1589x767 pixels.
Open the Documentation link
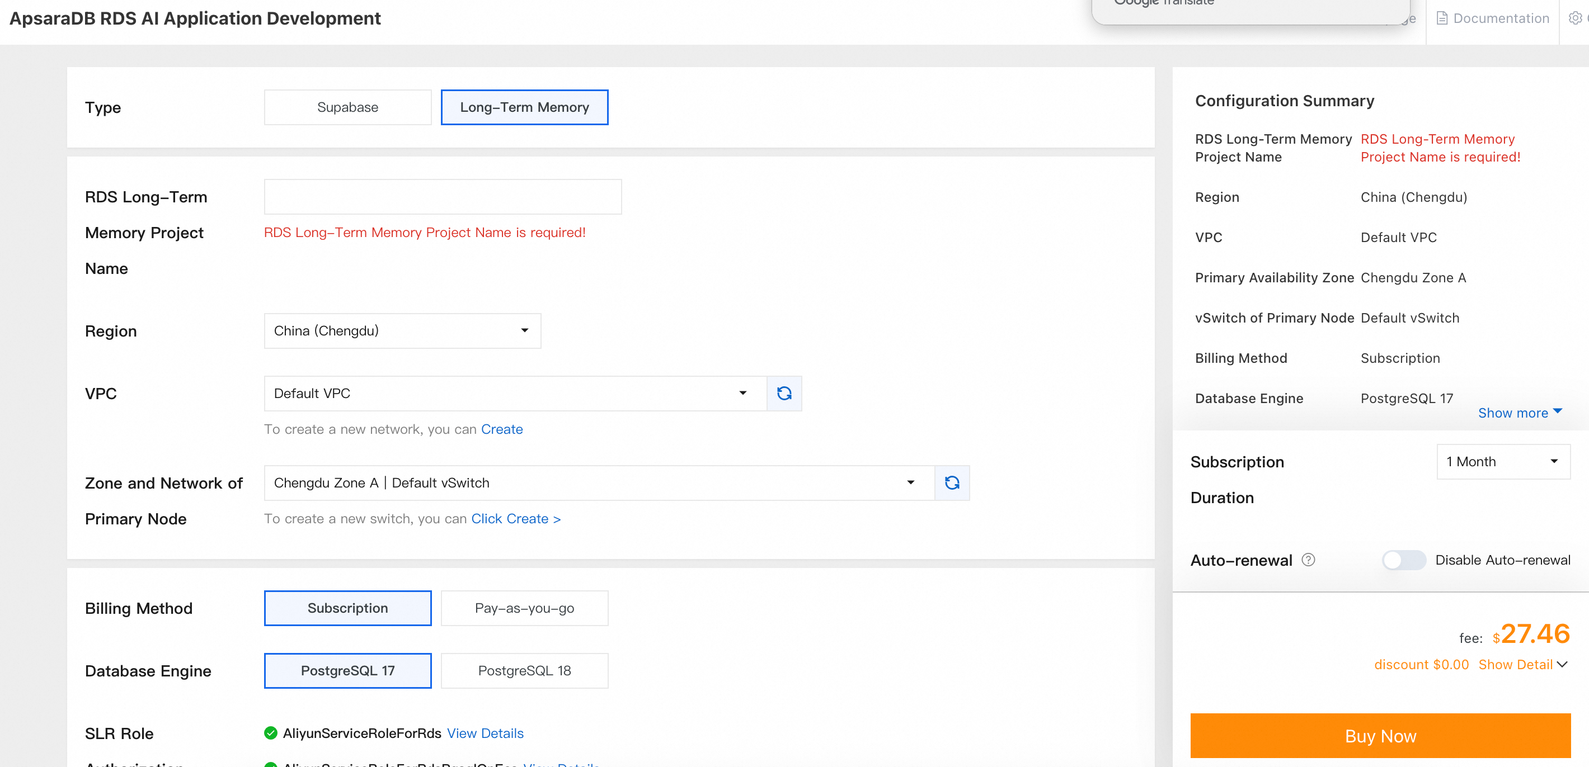1501,18
